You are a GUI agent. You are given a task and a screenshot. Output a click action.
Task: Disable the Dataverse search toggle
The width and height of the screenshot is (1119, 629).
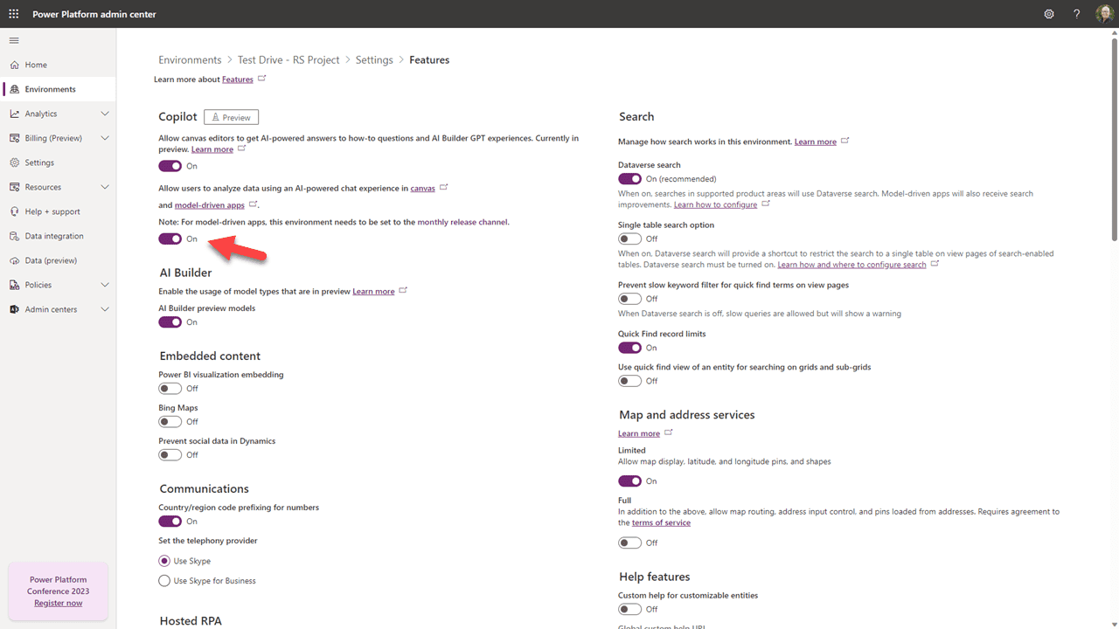[x=629, y=179]
